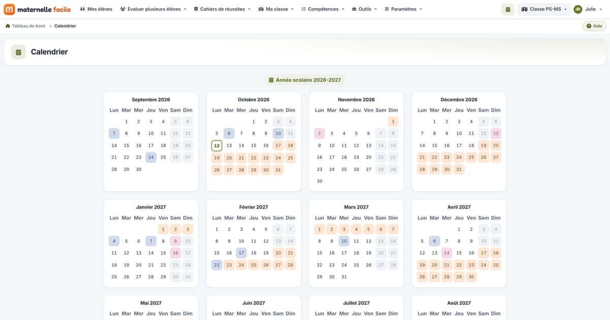This screenshot has width=610, height=320.
Task: Select 10 Octobre 2026 highlighted day
Action: pyautogui.click(x=278, y=133)
